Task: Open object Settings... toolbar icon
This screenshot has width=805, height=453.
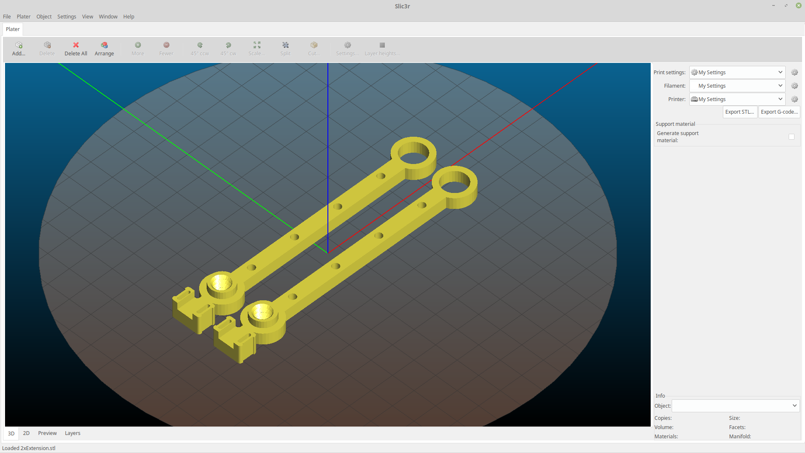Action: 348,45
